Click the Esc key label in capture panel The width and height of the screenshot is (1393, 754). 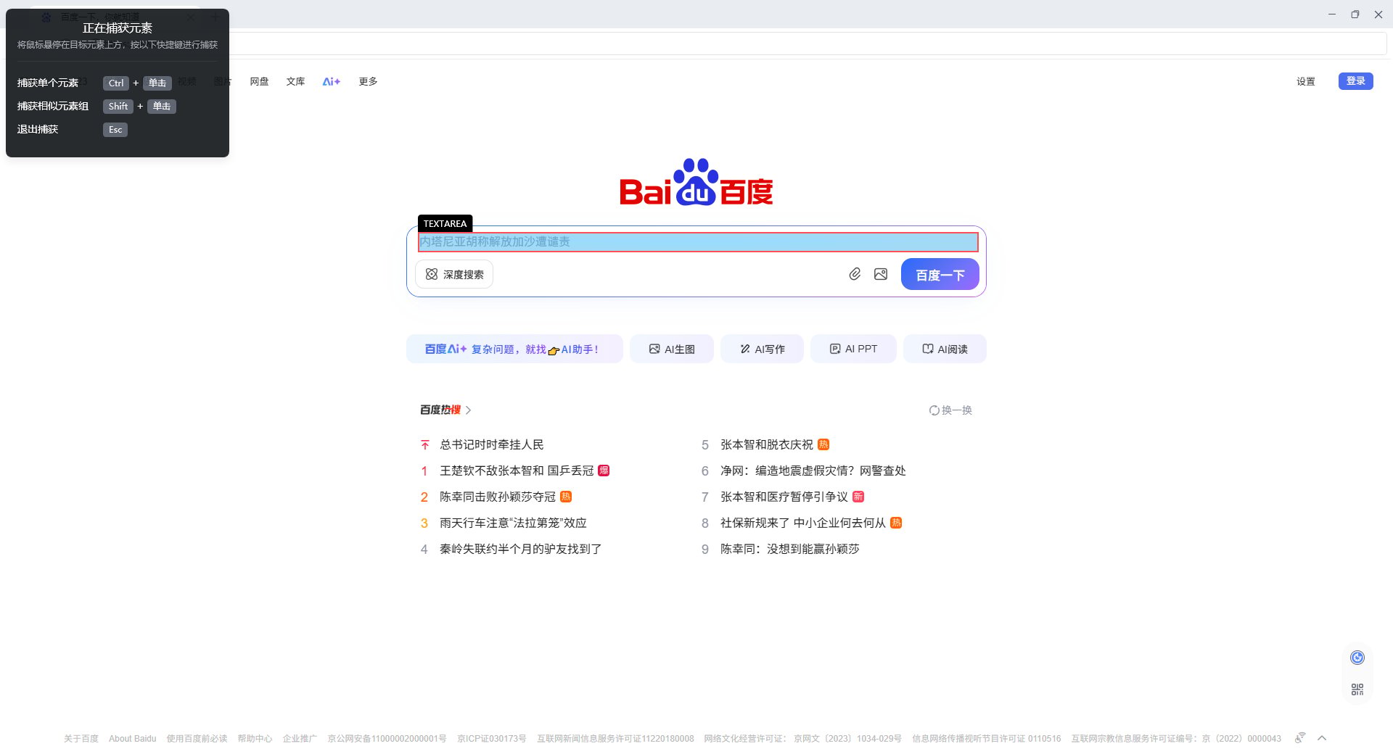click(115, 130)
